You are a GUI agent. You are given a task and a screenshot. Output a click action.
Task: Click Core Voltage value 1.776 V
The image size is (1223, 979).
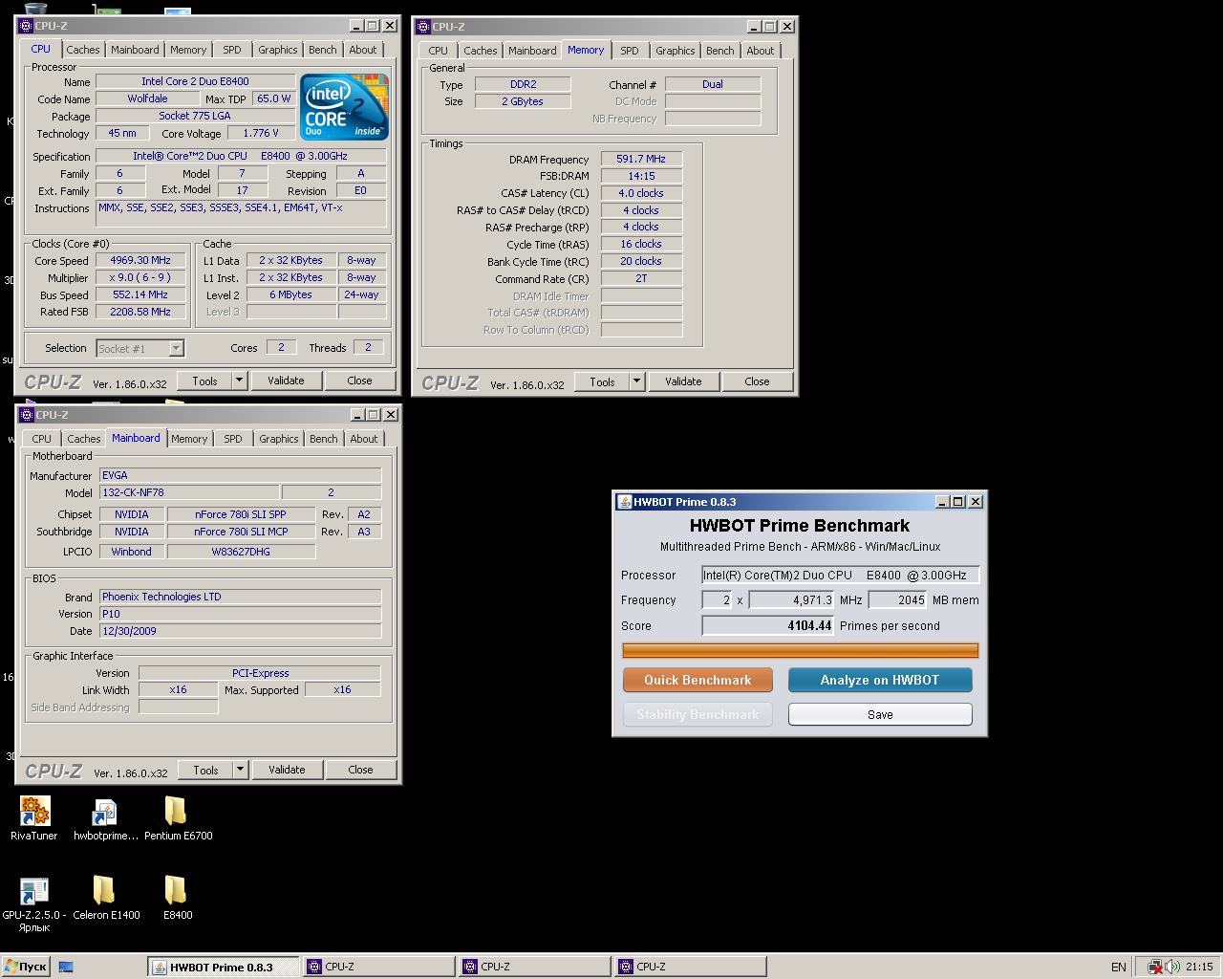[x=261, y=133]
